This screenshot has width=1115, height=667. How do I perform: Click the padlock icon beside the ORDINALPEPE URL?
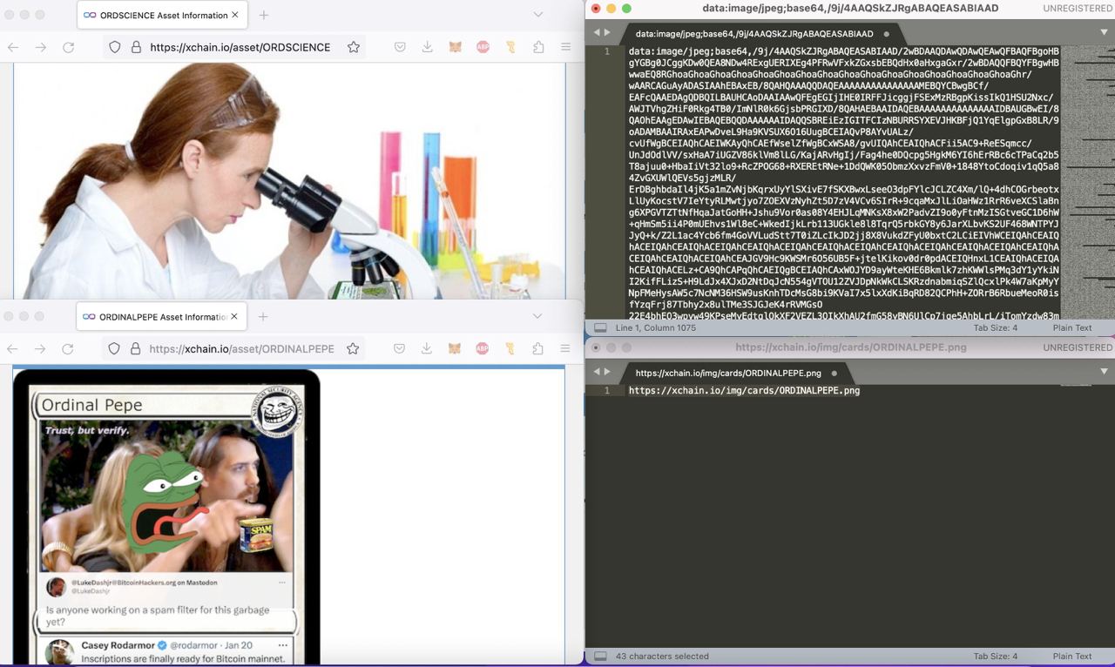tap(135, 348)
